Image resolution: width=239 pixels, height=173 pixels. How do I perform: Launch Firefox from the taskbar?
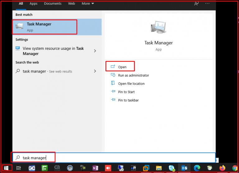pos(223,168)
